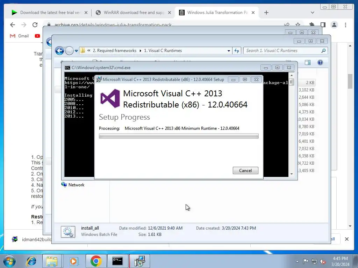The image size is (358, 268).
Task: Toggle Chrome side panel icon
Action: coord(323,25)
